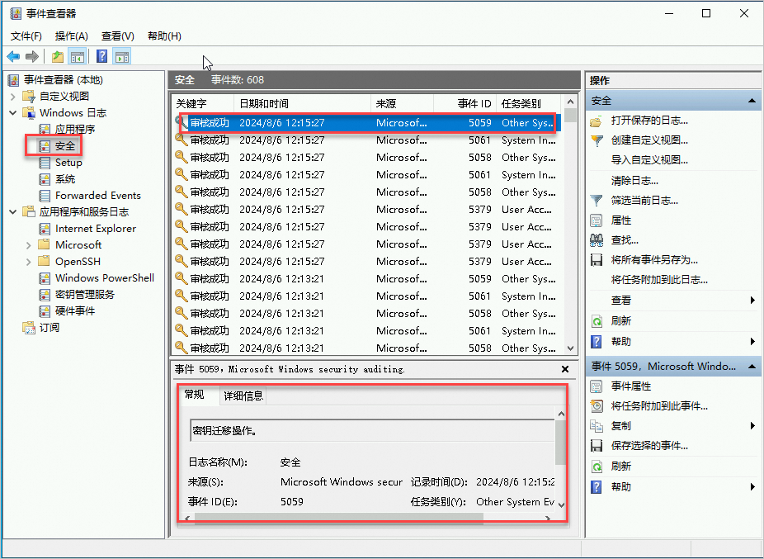Open the 查看(V) menu
The width and height of the screenshot is (764, 559).
pyautogui.click(x=116, y=36)
